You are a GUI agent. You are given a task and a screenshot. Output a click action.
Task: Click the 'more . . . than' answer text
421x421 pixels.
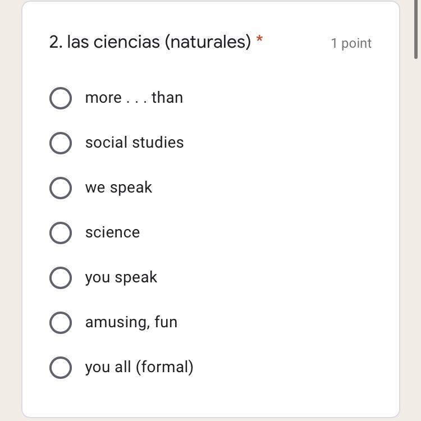click(x=134, y=98)
